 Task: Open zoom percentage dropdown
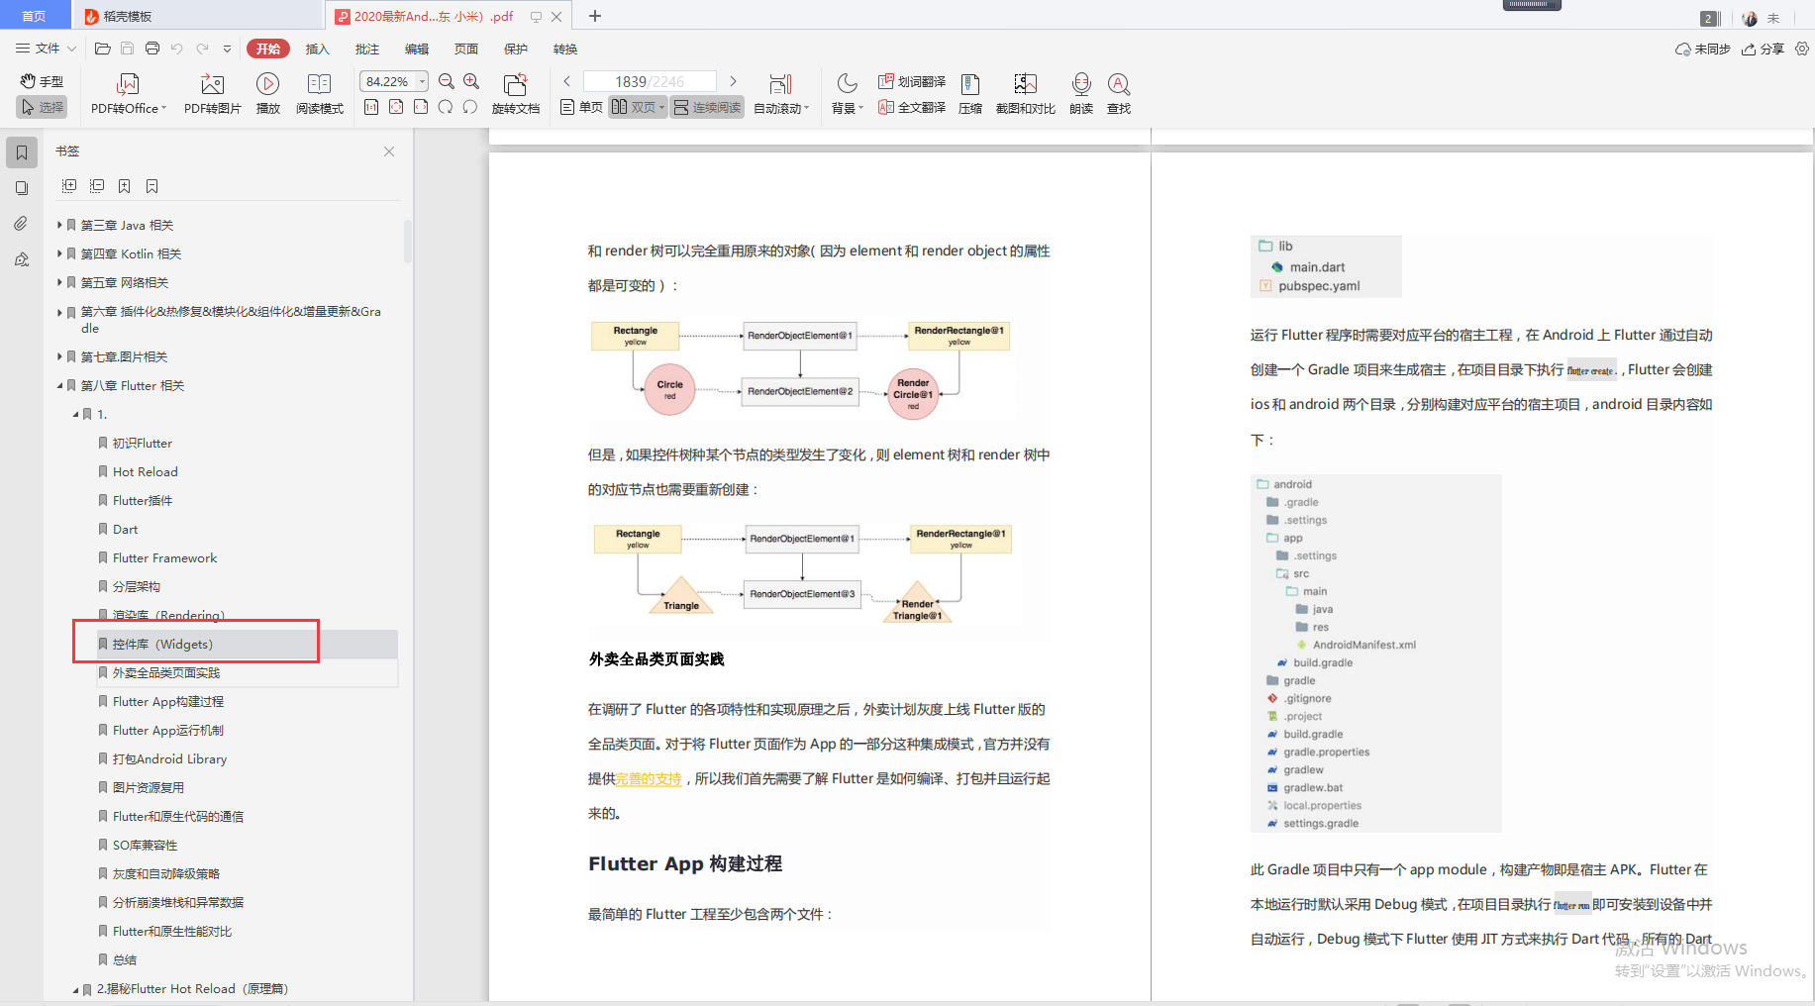(x=423, y=81)
